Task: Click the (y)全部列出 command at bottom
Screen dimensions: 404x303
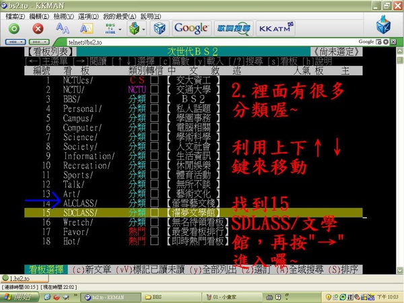Action: [x=213, y=269]
